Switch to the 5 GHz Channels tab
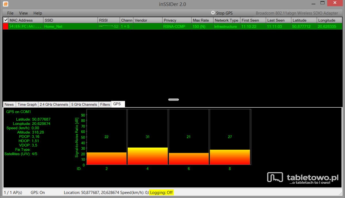 click(x=84, y=104)
